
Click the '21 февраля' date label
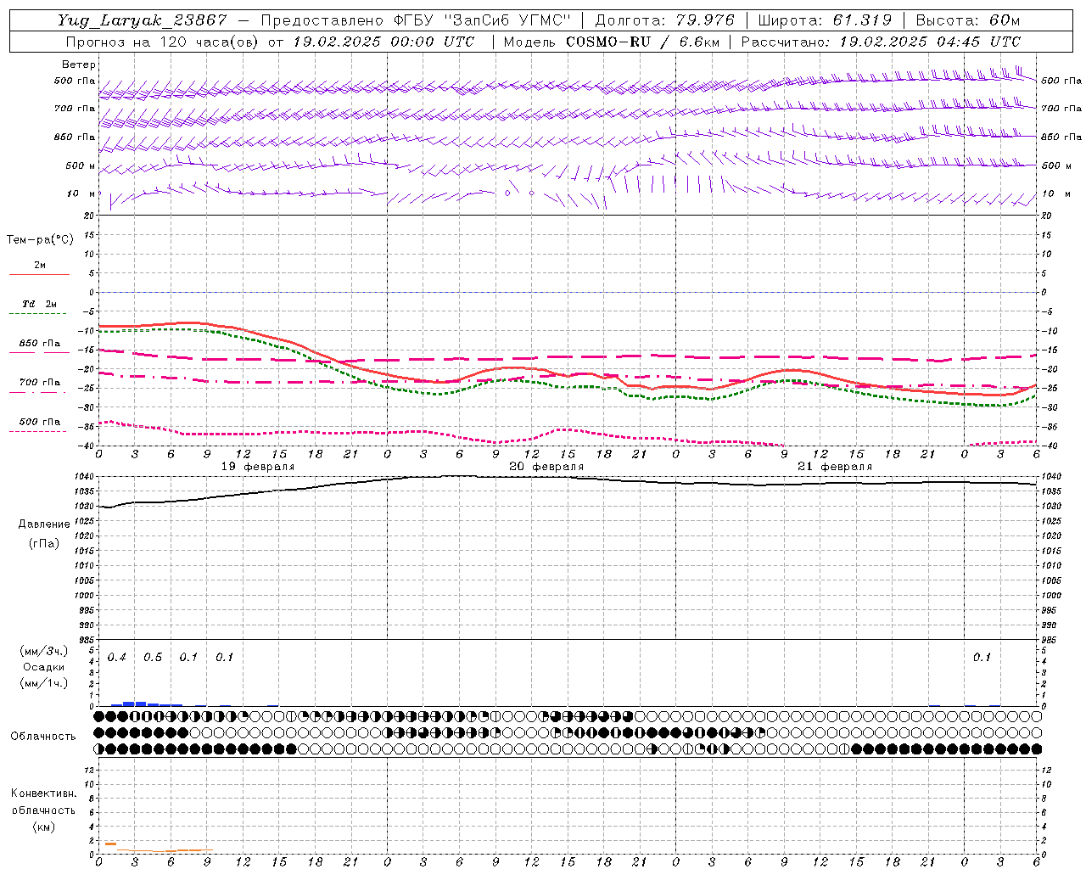pyautogui.click(x=835, y=467)
